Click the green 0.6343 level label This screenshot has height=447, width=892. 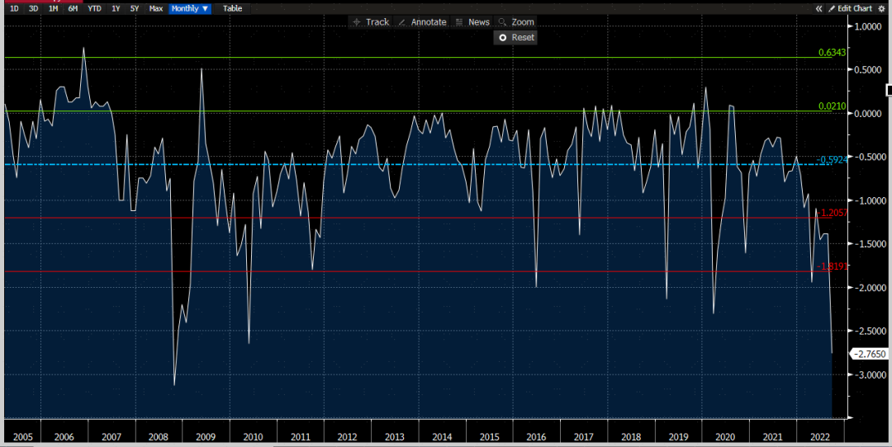pos(832,52)
